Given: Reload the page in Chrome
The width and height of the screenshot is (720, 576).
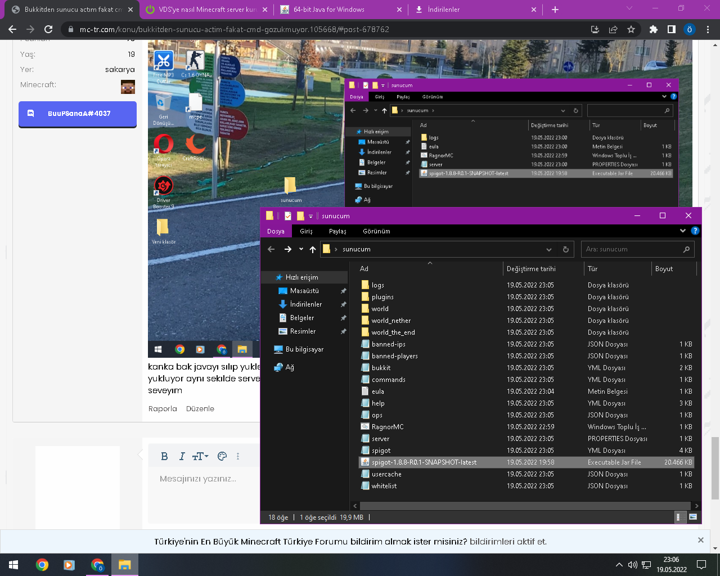Looking at the screenshot, I should pyautogui.click(x=48, y=29).
